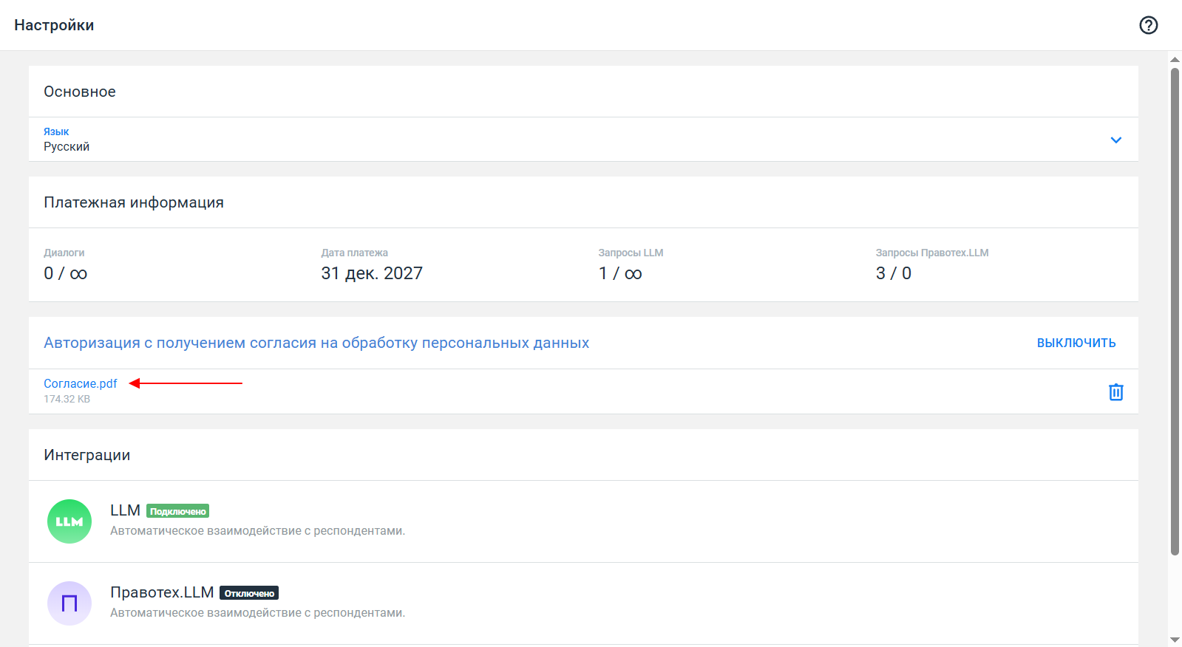
Task: Open the Согласие.pdf file link
Action: 80,383
